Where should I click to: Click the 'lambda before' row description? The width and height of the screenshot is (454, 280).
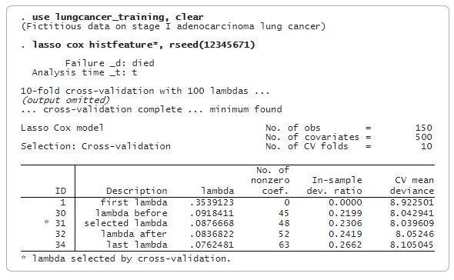(x=132, y=213)
